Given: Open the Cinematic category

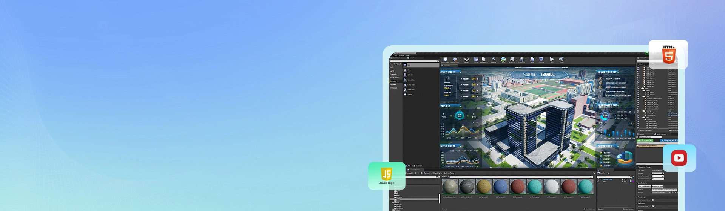Looking at the screenshot, I should pyautogui.click(x=393, y=74).
